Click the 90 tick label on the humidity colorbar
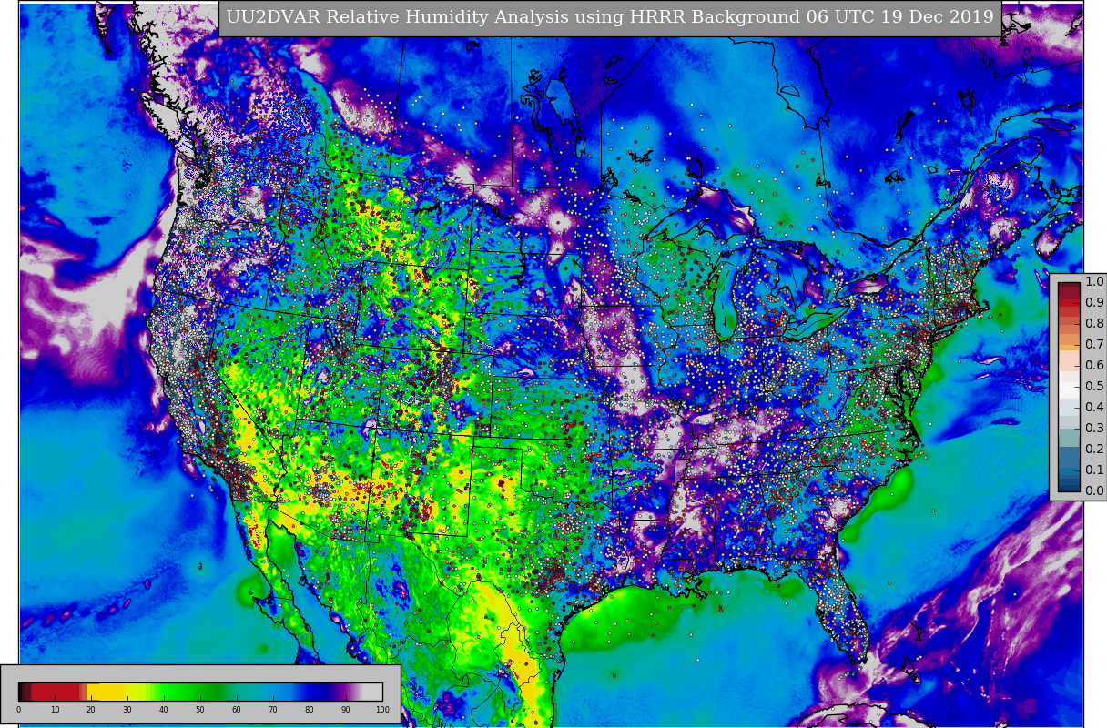The image size is (1107, 728). (346, 710)
